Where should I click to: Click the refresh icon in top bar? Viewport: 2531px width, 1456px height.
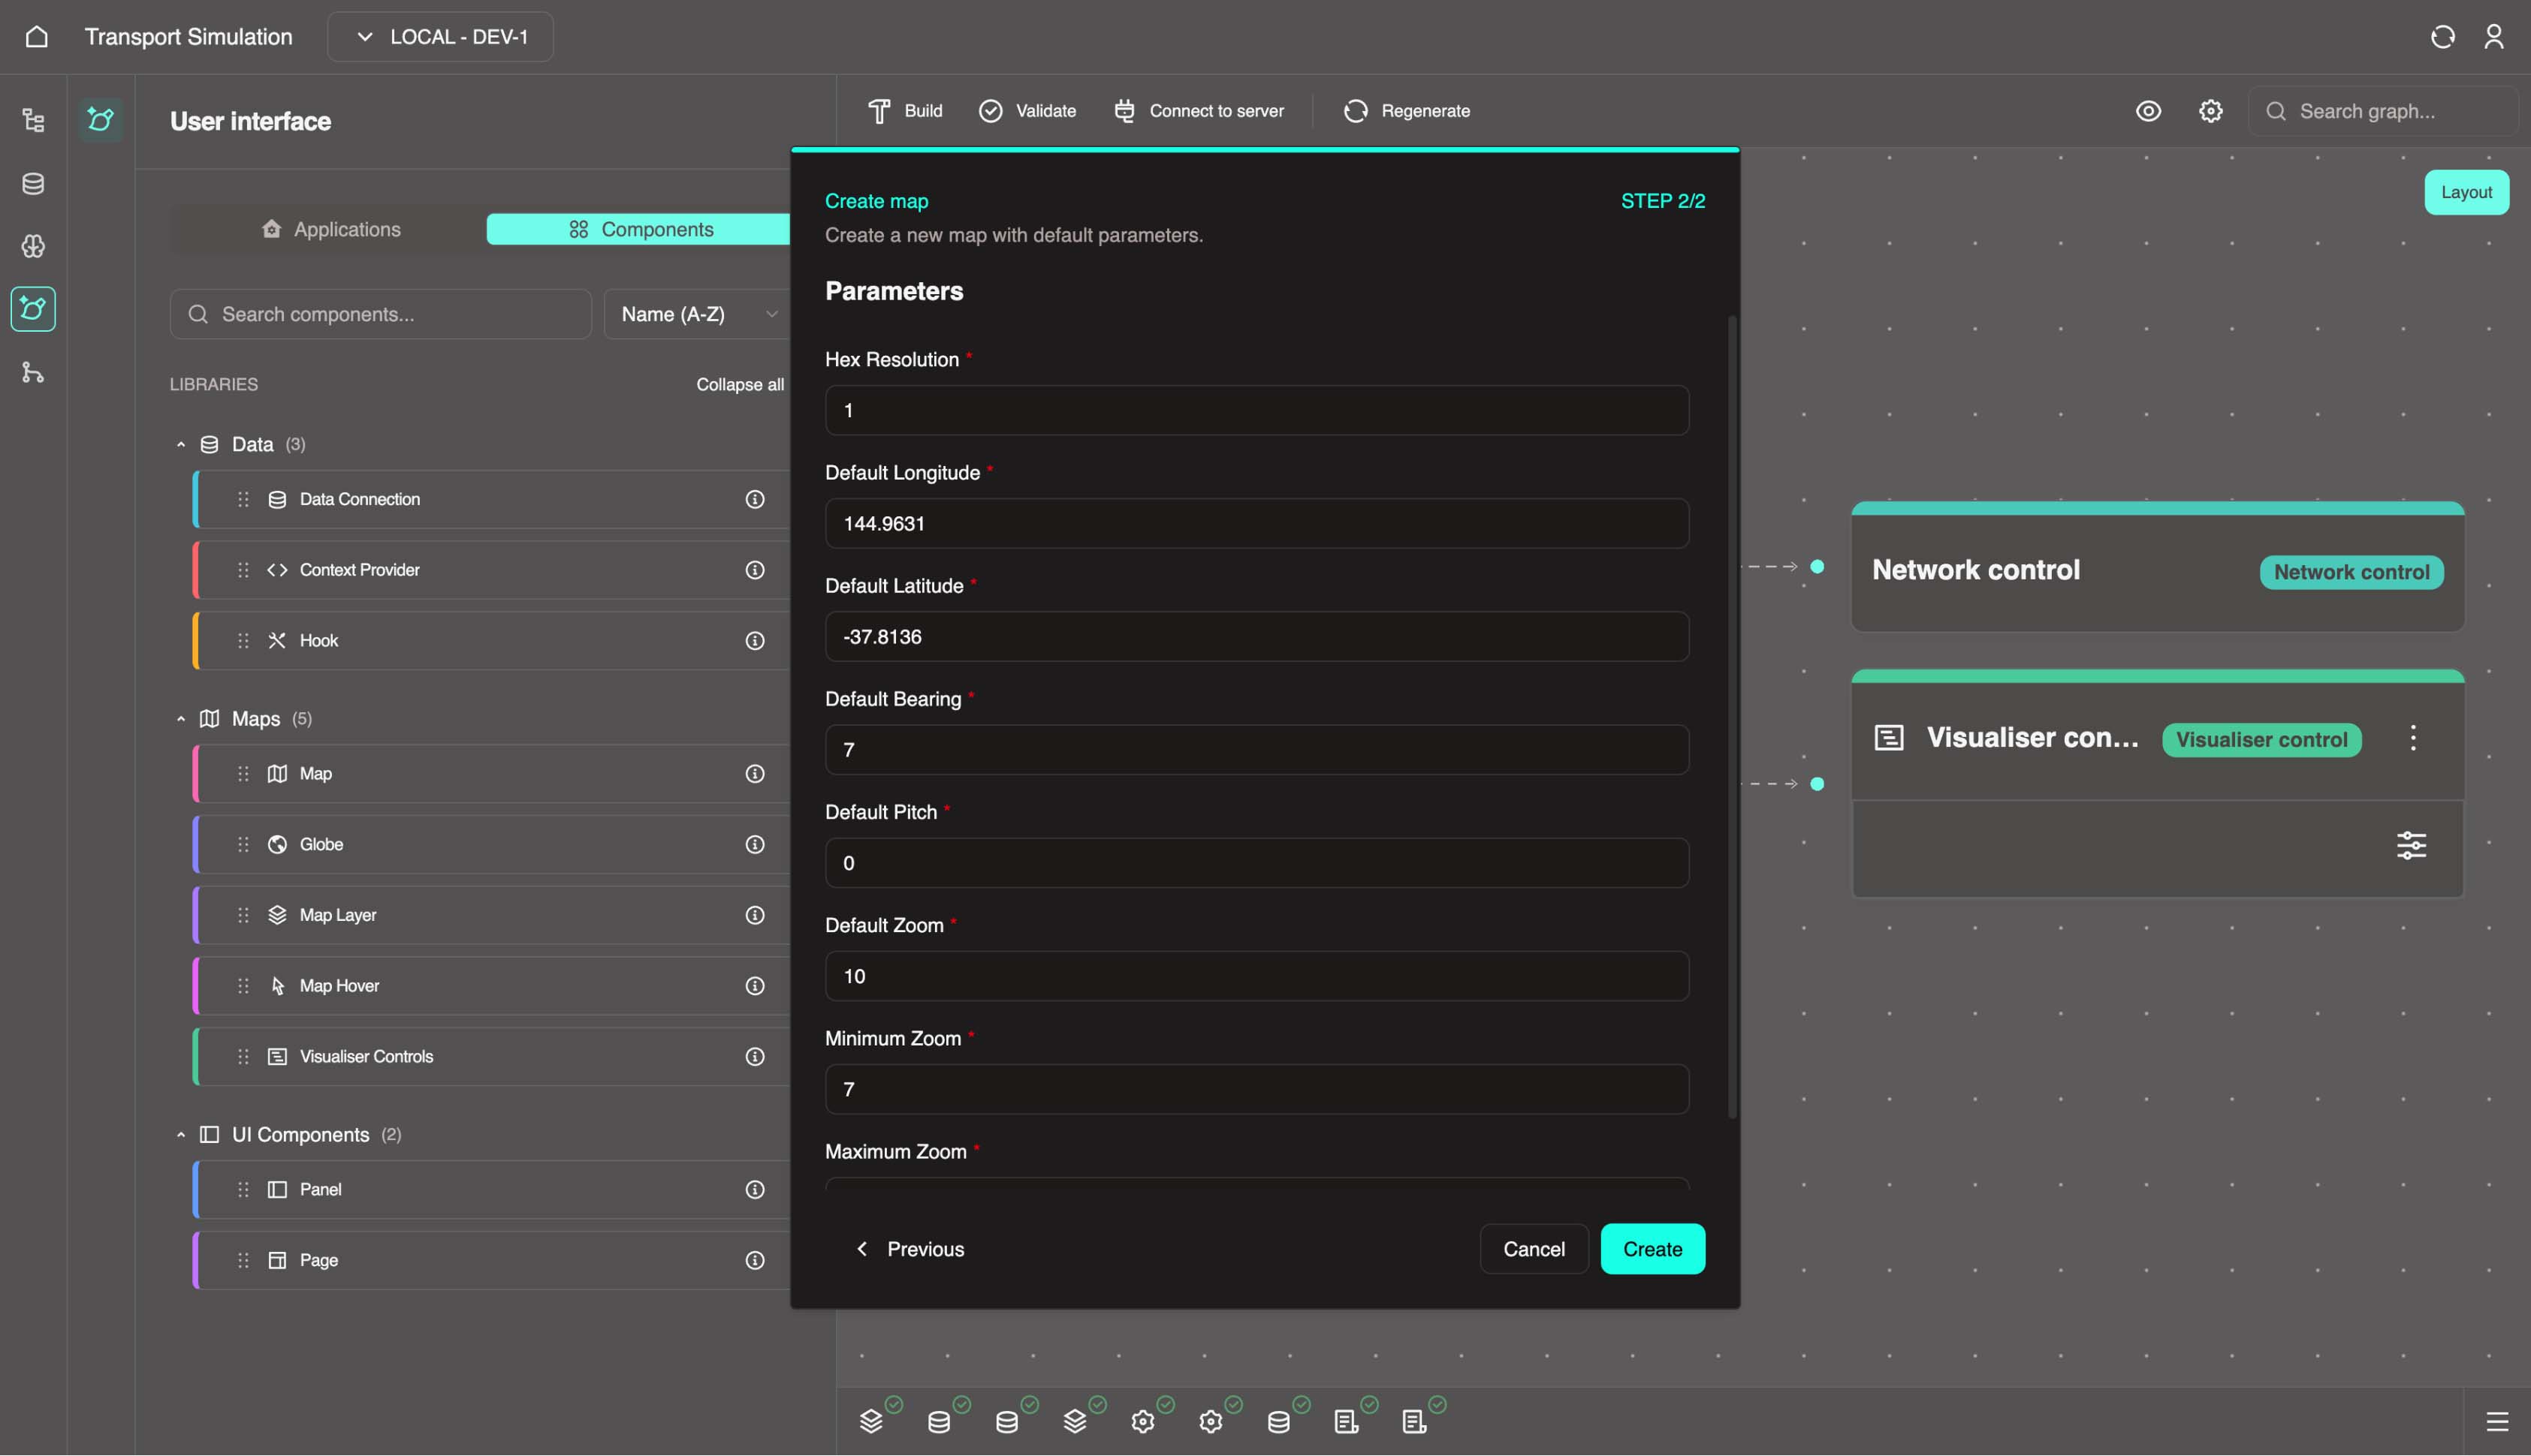[2442, 37]
